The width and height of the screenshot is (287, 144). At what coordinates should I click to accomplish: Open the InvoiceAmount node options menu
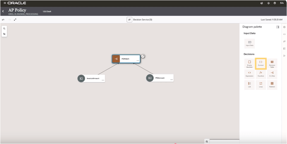pos(103,80)
